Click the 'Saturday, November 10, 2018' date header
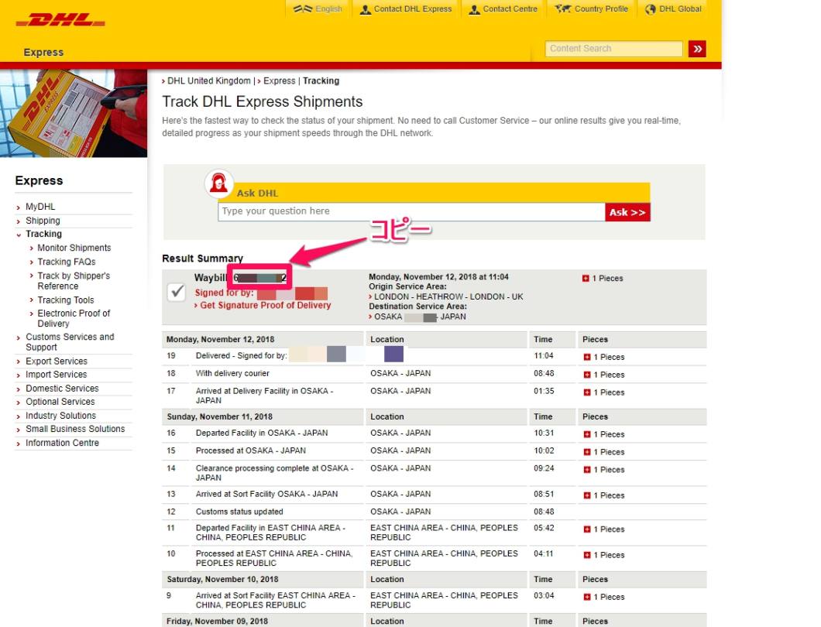The height and width of the screenshot is (627, 821). click(222, 579)
